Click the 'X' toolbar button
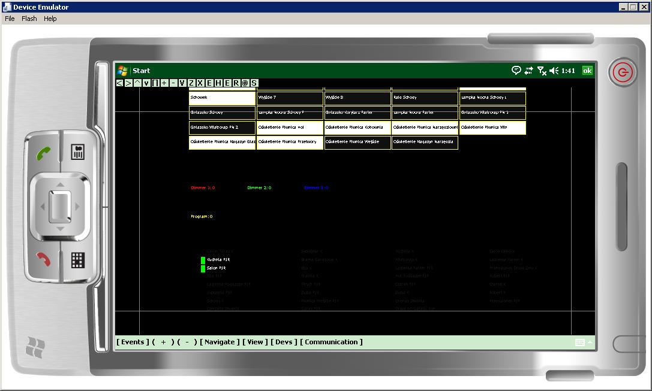The image size is (652, 391). pyautogui.click(x=200, y=83)
